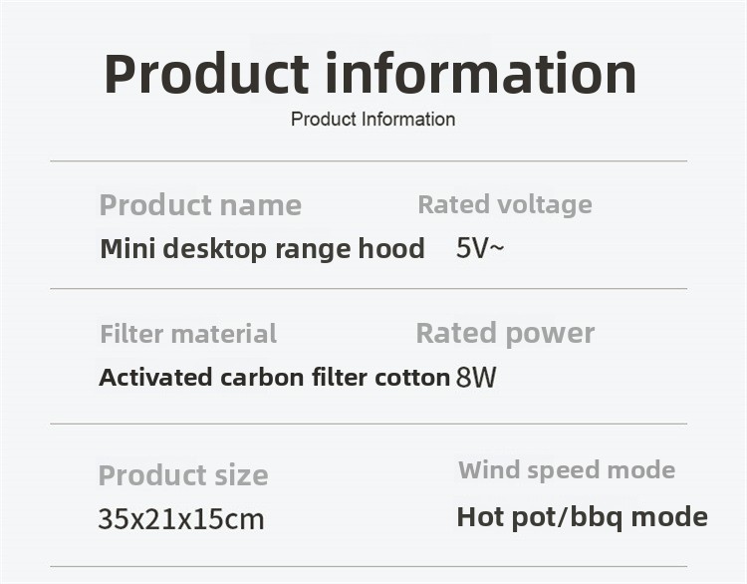Click the '8W' power value

click(x=476, y=378)
